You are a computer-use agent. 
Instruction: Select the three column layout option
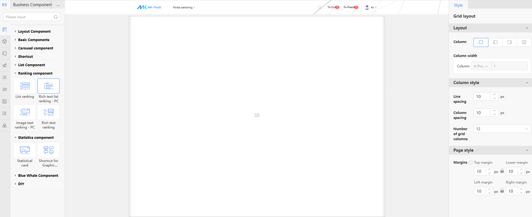(x=524, y=42)
